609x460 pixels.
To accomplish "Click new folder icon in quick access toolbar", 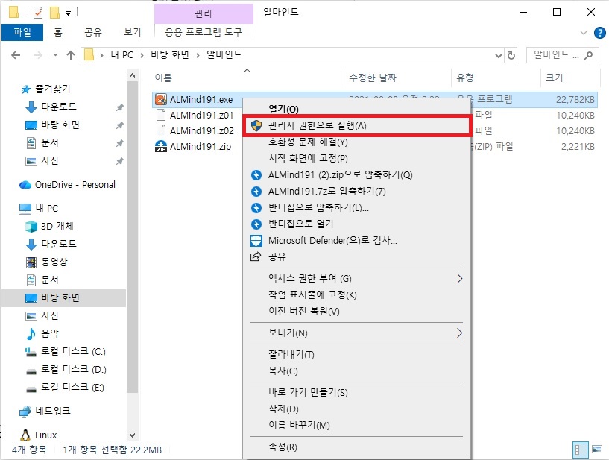I will [54, 13].
